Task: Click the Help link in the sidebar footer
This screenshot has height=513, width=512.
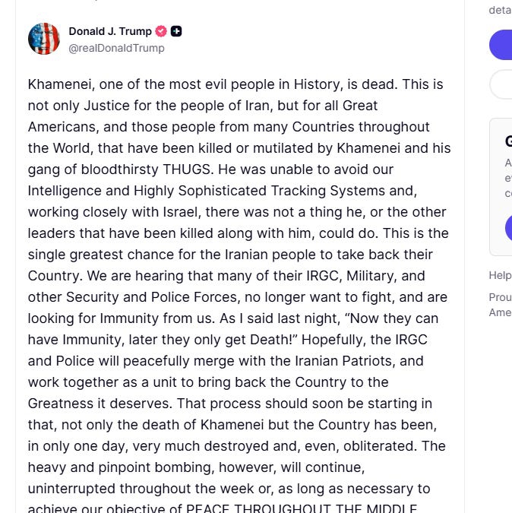Action: coord(500,275)
